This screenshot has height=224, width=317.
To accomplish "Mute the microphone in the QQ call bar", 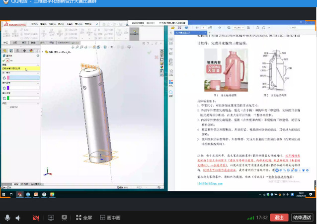I will click(x=7, y=218).
